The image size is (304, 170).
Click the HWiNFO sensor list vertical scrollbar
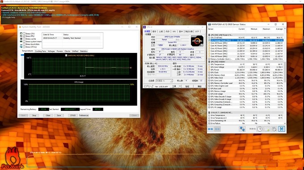pos(285,76)
